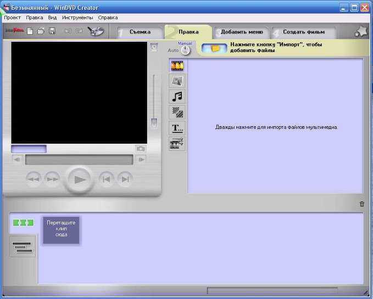Step forward one frame arrow
The width and height of the screenshot is (373, 299).
tap(141, 160)
